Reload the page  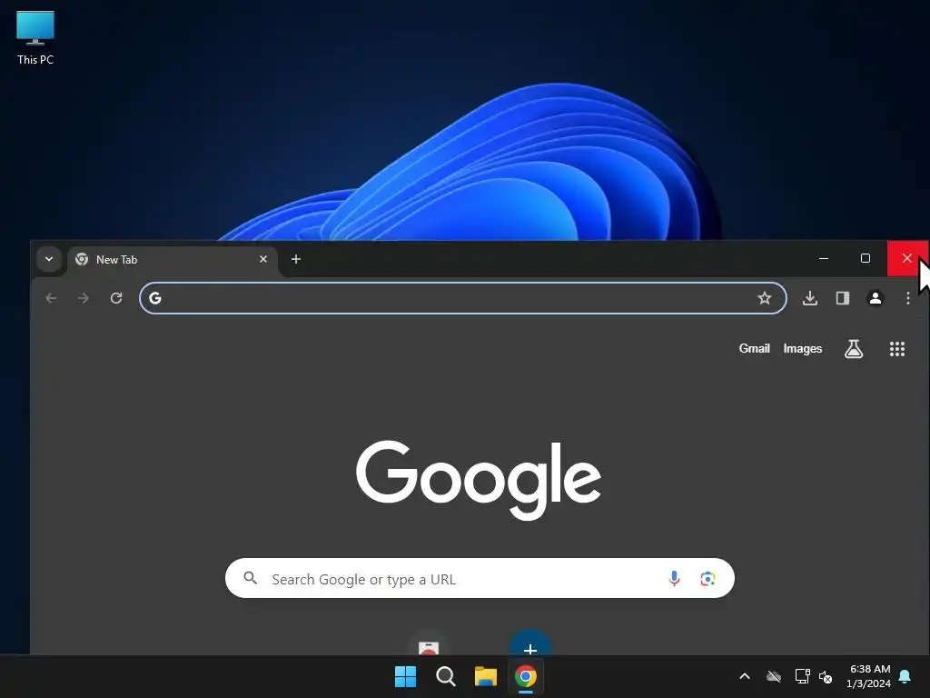116,298
